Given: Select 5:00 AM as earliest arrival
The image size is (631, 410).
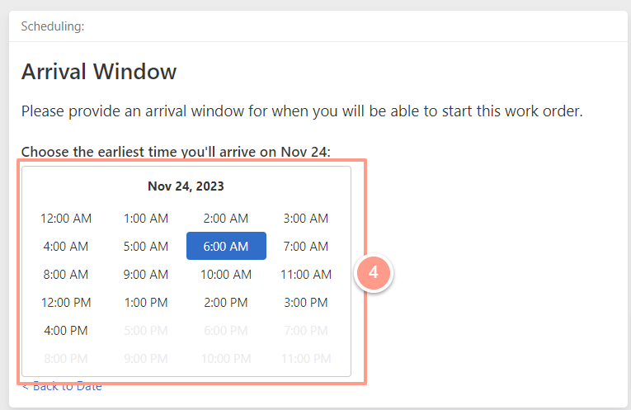Looking at the screenshot, I should (146, 246).
